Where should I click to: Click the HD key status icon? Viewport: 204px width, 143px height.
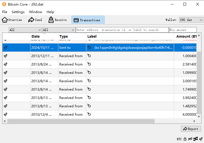point(190,139)
